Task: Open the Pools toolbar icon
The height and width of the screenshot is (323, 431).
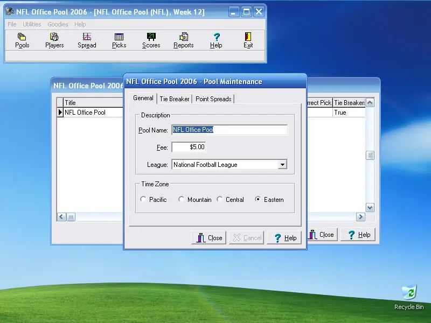Action: pos(22,40)
